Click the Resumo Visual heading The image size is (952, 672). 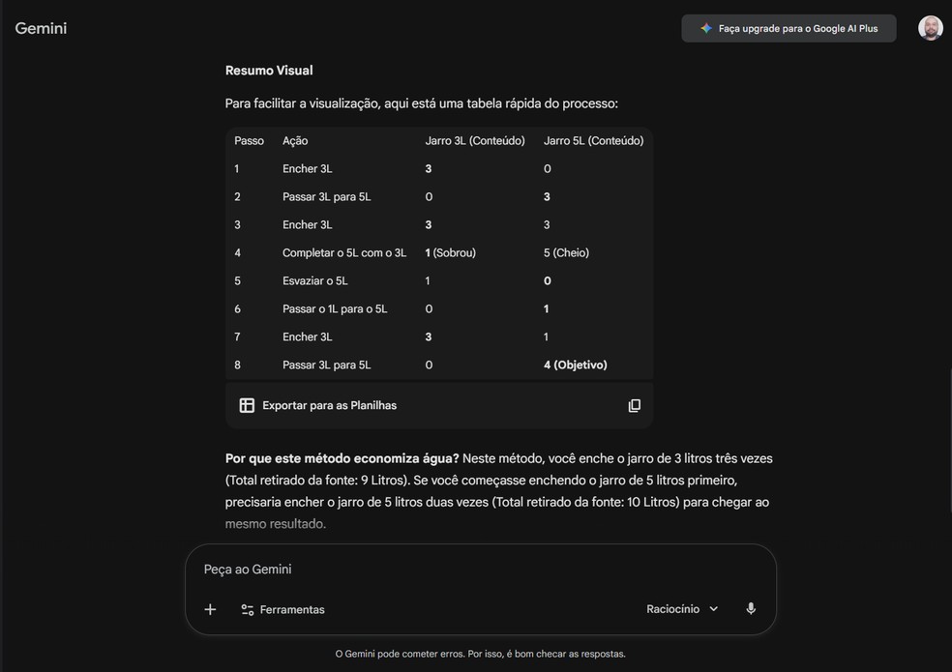point(269,71)
